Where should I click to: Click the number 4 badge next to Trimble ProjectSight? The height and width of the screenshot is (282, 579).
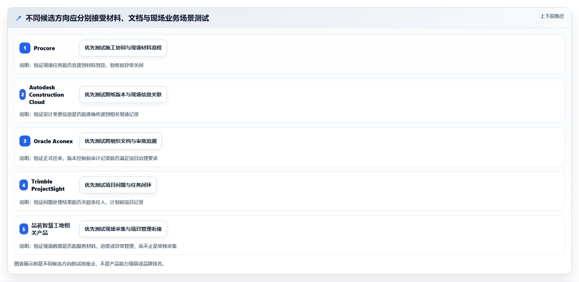tap(24, 185)
